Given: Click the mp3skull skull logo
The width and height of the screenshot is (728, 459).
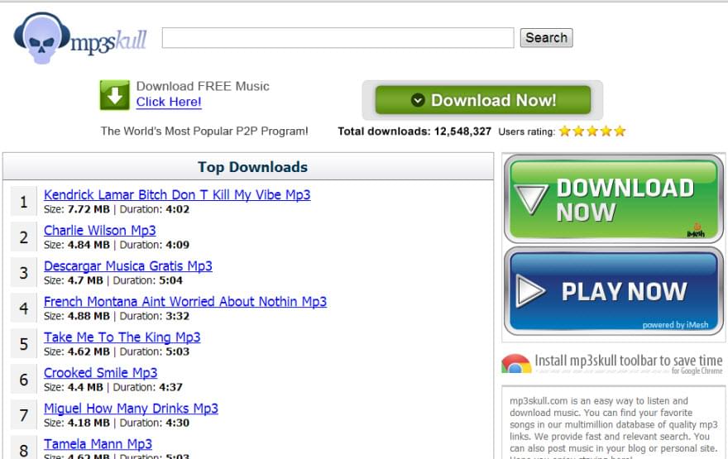Looking at the screenshot, I should click(x=42, y=38).
